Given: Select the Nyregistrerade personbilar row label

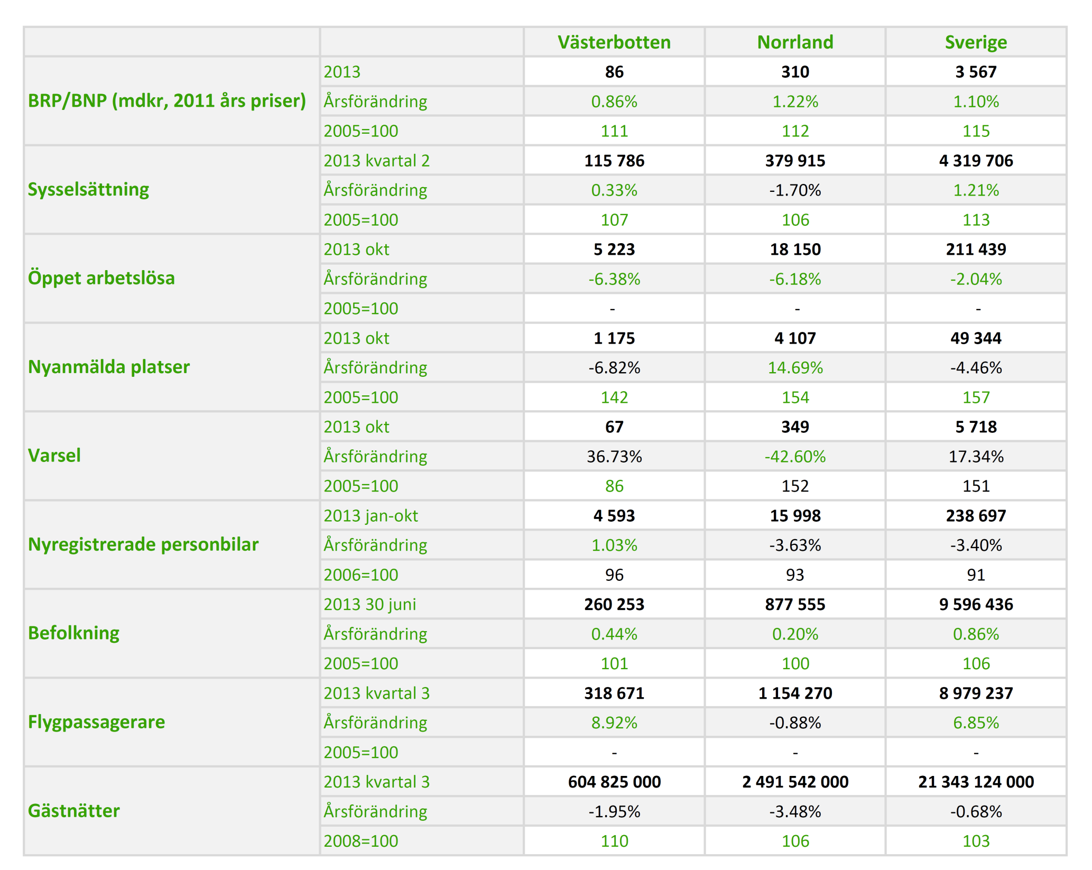Looking at the screenshot, I should pos(143,544).
